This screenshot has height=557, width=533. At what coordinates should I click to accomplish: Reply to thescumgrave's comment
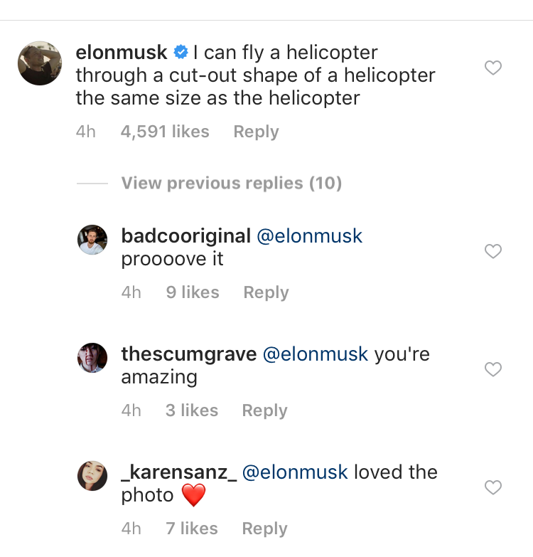coord(265,411)
